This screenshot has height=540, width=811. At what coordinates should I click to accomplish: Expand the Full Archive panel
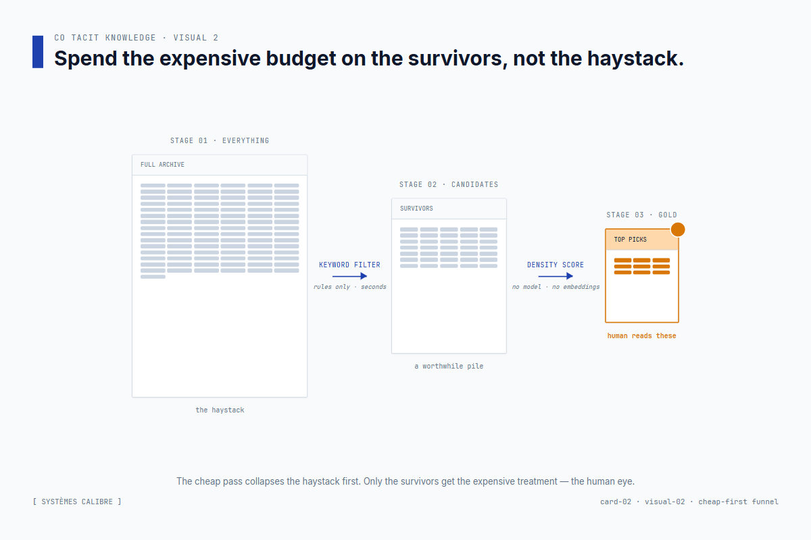219,275
